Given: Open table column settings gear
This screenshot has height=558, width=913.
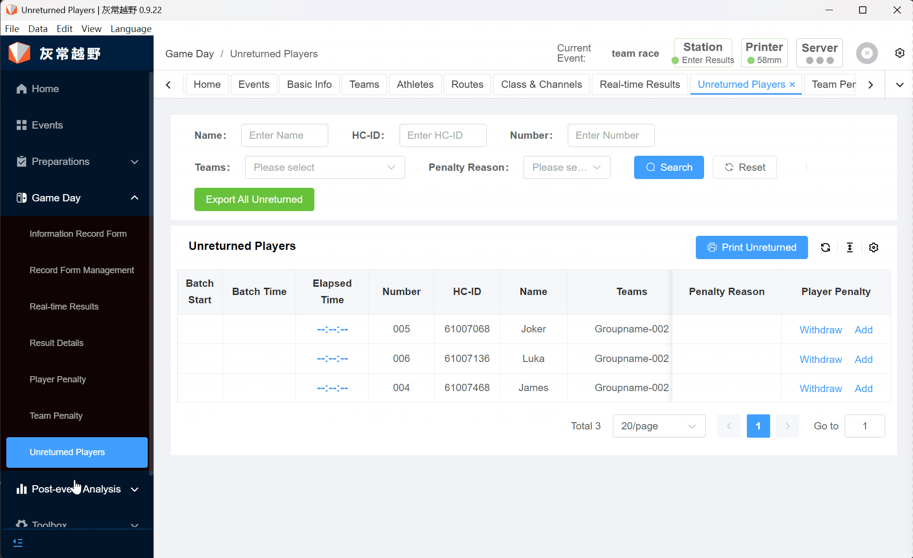Looking at the screenshot, I should tap(873, 247).
